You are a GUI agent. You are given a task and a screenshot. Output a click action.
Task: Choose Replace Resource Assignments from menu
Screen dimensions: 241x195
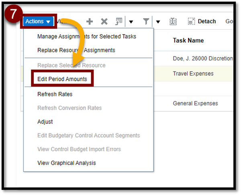pos(76,50)
